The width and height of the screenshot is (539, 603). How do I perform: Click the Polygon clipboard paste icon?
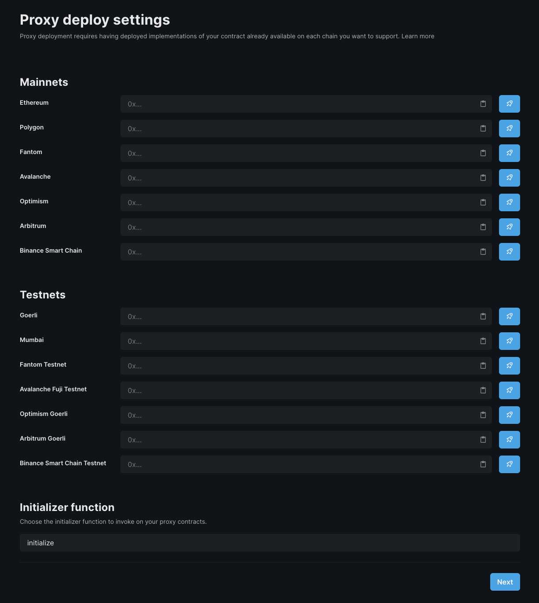[483, 129]
